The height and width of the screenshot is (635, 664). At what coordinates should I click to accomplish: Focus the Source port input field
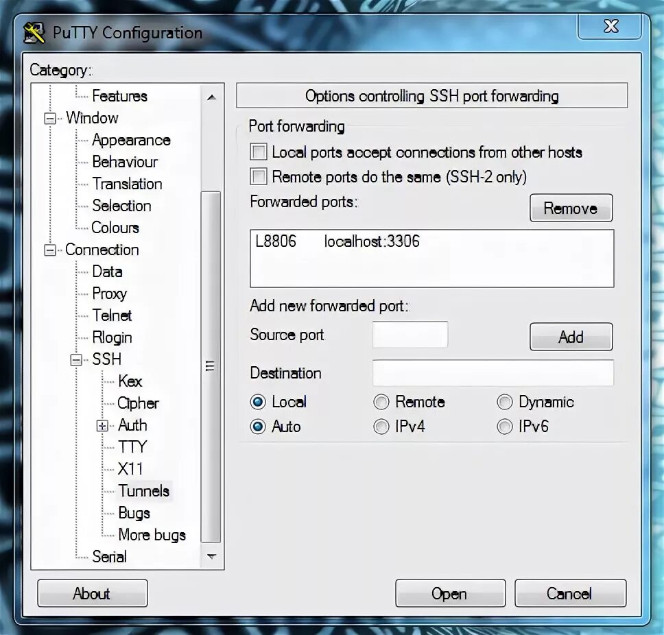click(x=410, y=335)
